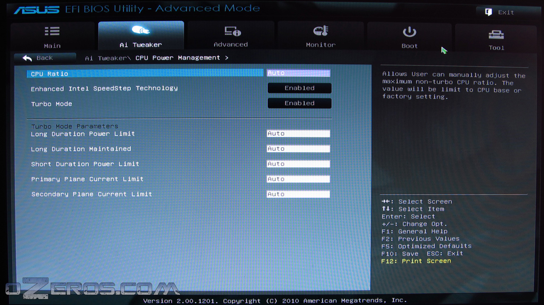Screen dimensions: 544x305
Task: Click the F12: Print Screen hint
Action: click(416, 261)
